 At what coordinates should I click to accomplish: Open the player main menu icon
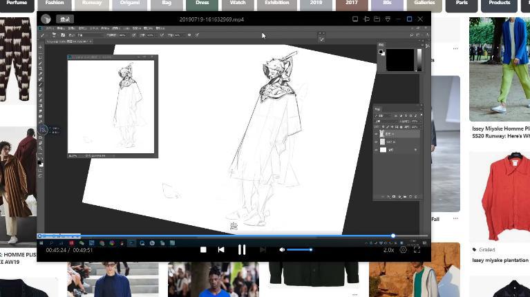(388, 19)
